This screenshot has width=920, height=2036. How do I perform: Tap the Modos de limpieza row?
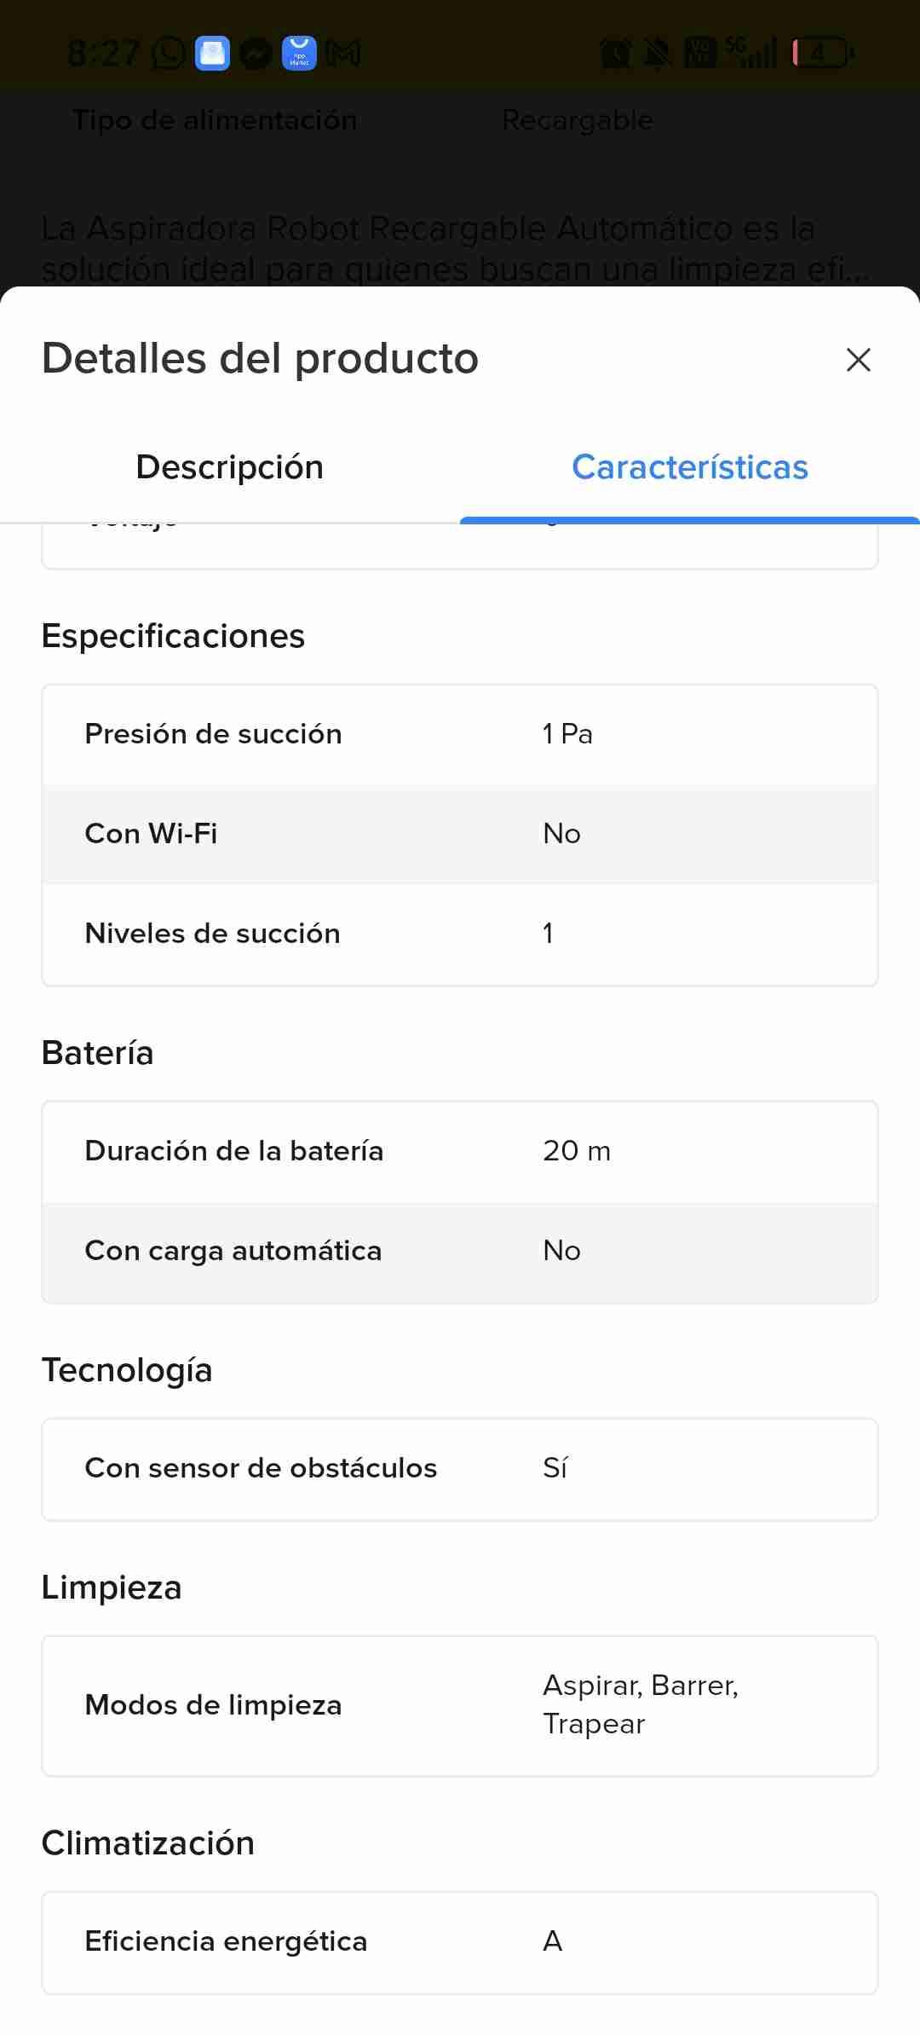pyautogui.click(x=460, y=1705)
